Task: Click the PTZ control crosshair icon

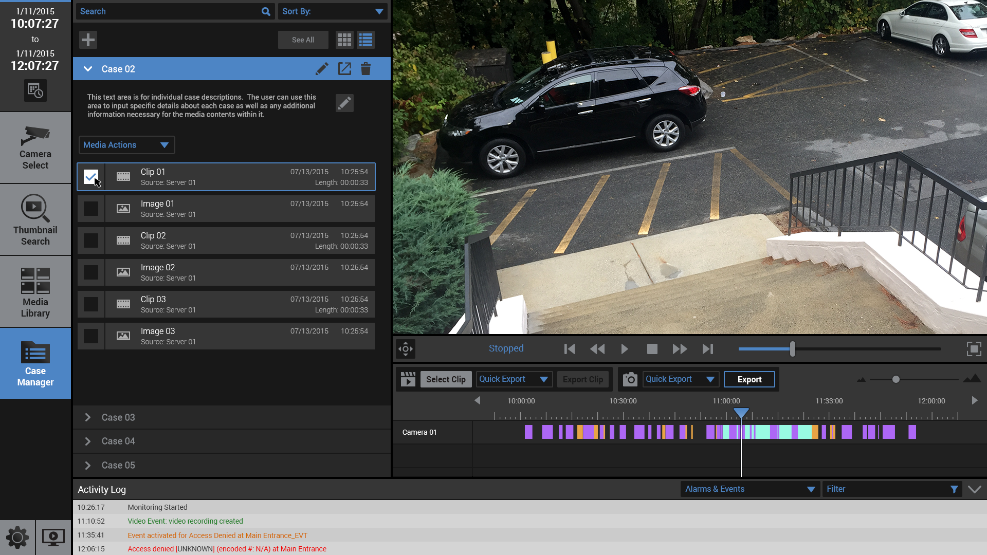Action: click(x=406, y=349)
